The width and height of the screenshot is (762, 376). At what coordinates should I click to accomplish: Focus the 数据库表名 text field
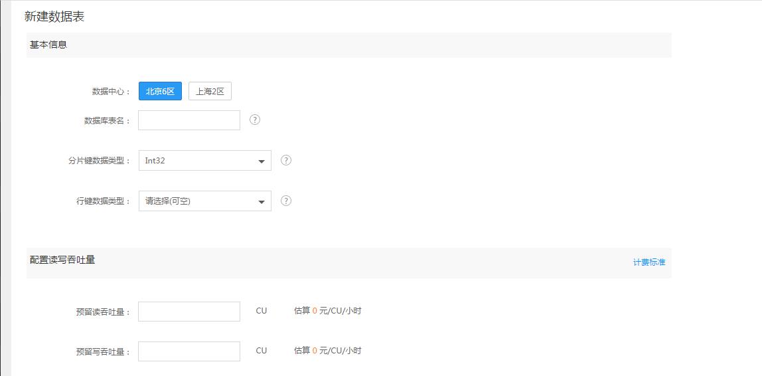tap(189, 120)
